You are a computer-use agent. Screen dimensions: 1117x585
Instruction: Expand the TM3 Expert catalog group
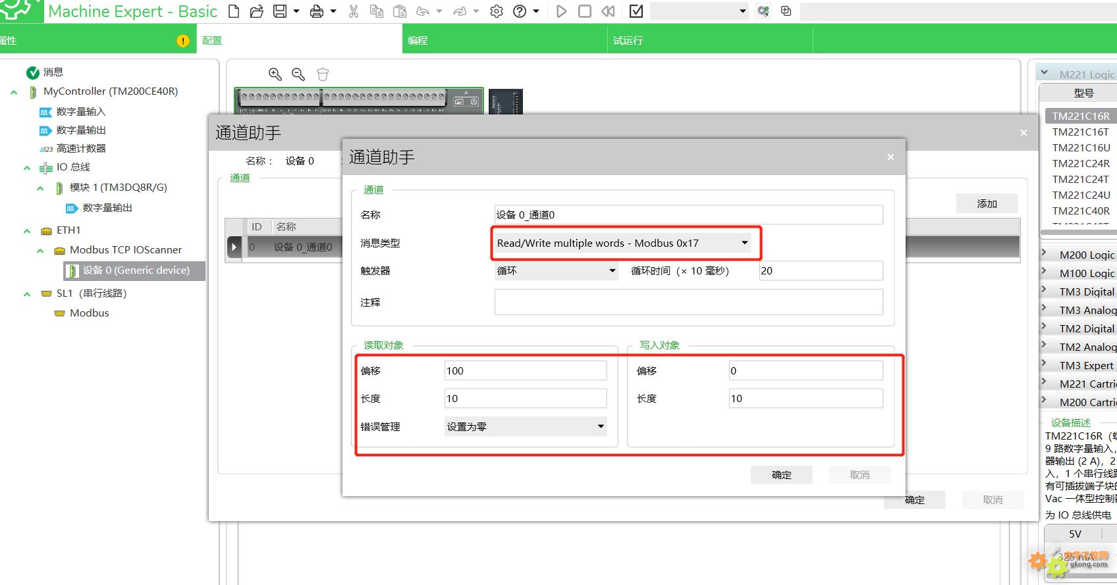1045,364
